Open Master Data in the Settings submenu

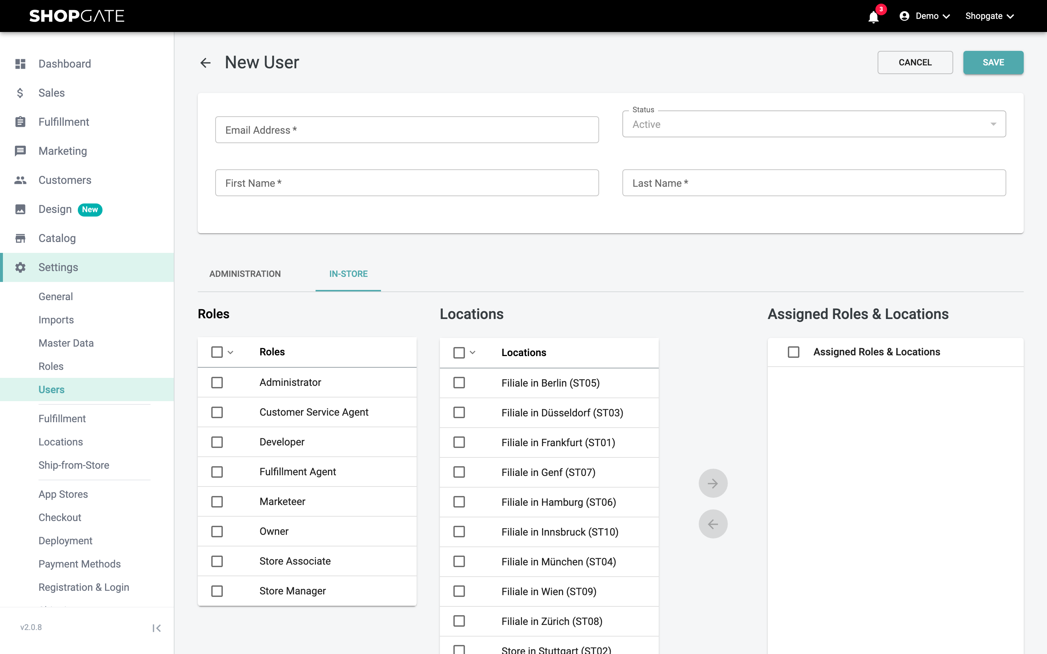point(66,343)
